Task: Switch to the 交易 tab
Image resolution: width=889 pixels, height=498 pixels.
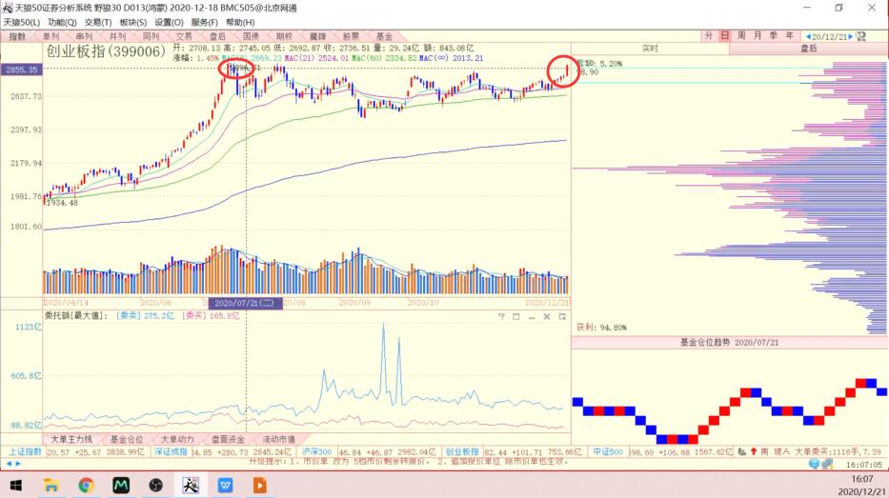Action: pyautogui.click(x=184, y=36)
